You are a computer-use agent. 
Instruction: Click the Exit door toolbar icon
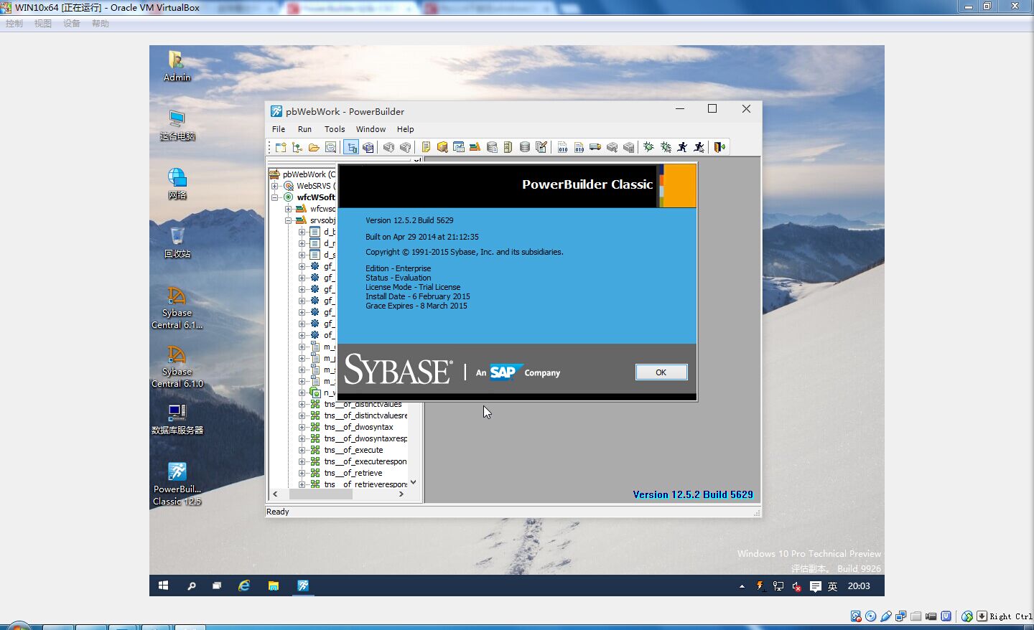719,147
